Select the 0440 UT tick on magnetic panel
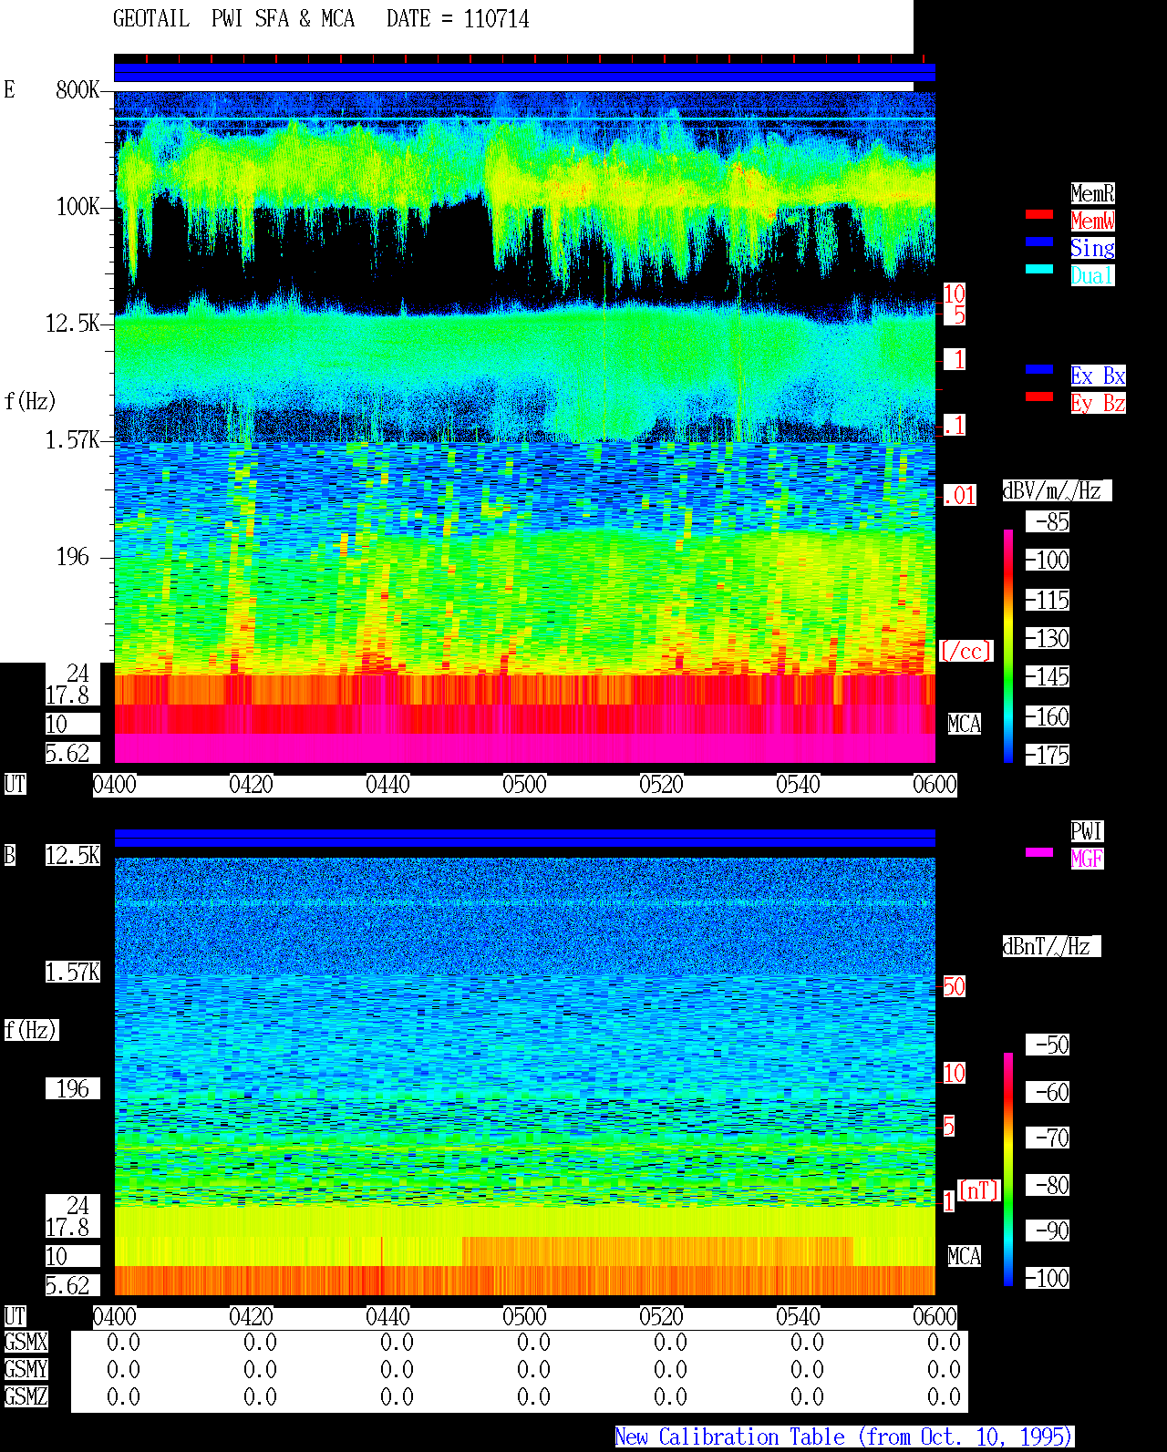 387,1317
